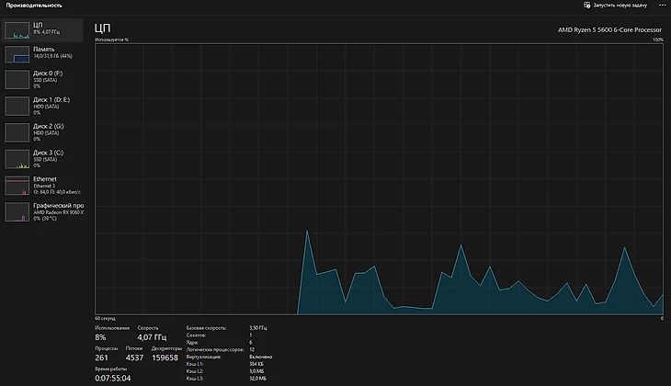Open the Память (Memory) performance thumbnail

(17, 54)
